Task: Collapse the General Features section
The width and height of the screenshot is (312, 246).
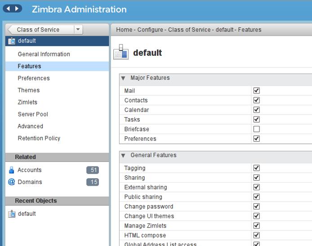Action: pos(123,156)
